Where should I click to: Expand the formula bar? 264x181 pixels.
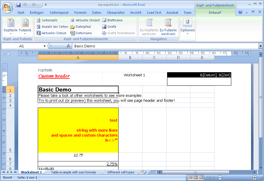point(260,46)
